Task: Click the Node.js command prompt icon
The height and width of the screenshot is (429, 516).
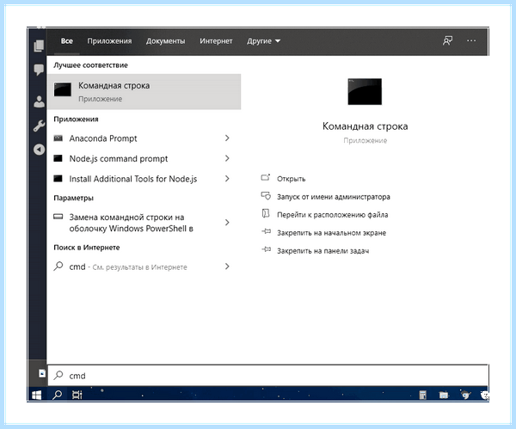Action: (x=58, y=158)
